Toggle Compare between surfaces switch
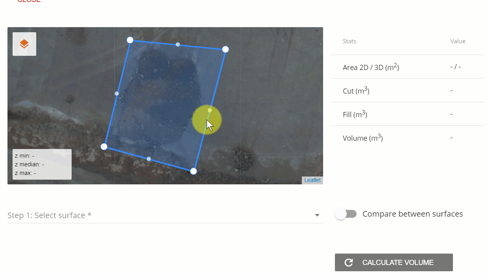488x274 pixels. tap(346, 214)
